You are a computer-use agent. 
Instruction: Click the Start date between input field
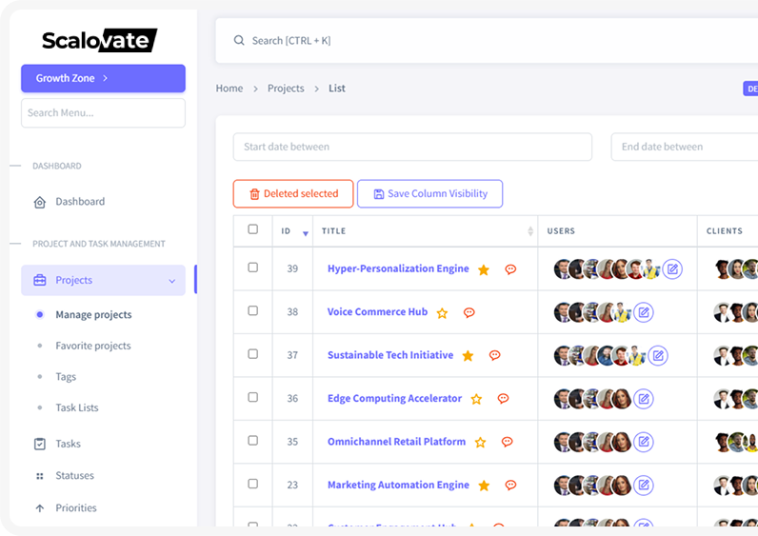point(412,147)
